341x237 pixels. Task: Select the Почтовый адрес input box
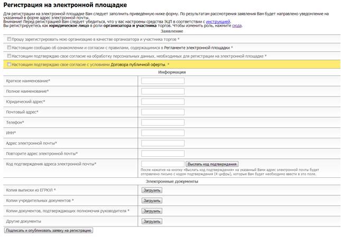tap(163, 112)
